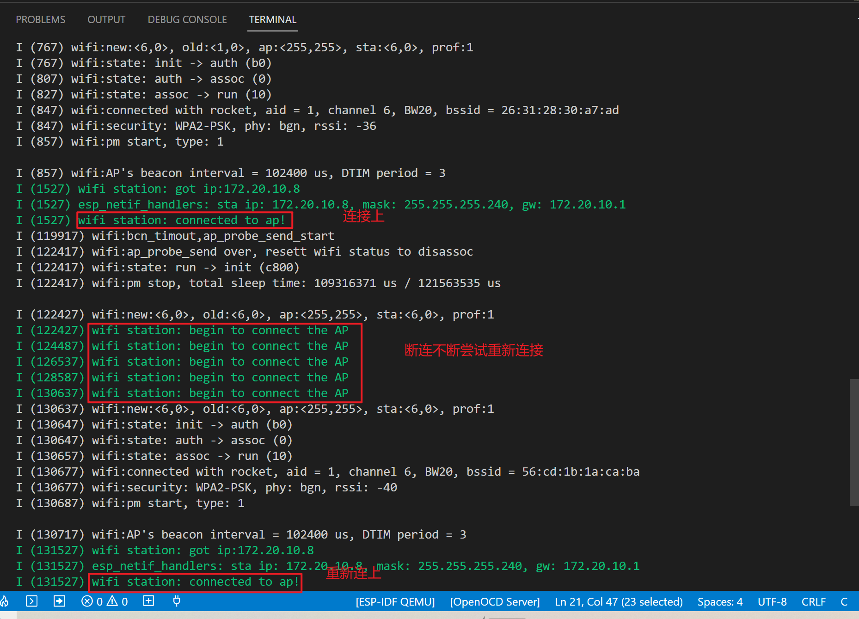Select the TERMINAL tab
This screenshot has width=859, height=619.
pyautogui.click(x=273, y=19)
